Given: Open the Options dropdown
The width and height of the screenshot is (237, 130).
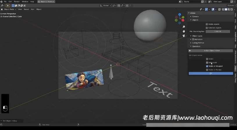Looking at the screenshot, I should coord(231,6).
